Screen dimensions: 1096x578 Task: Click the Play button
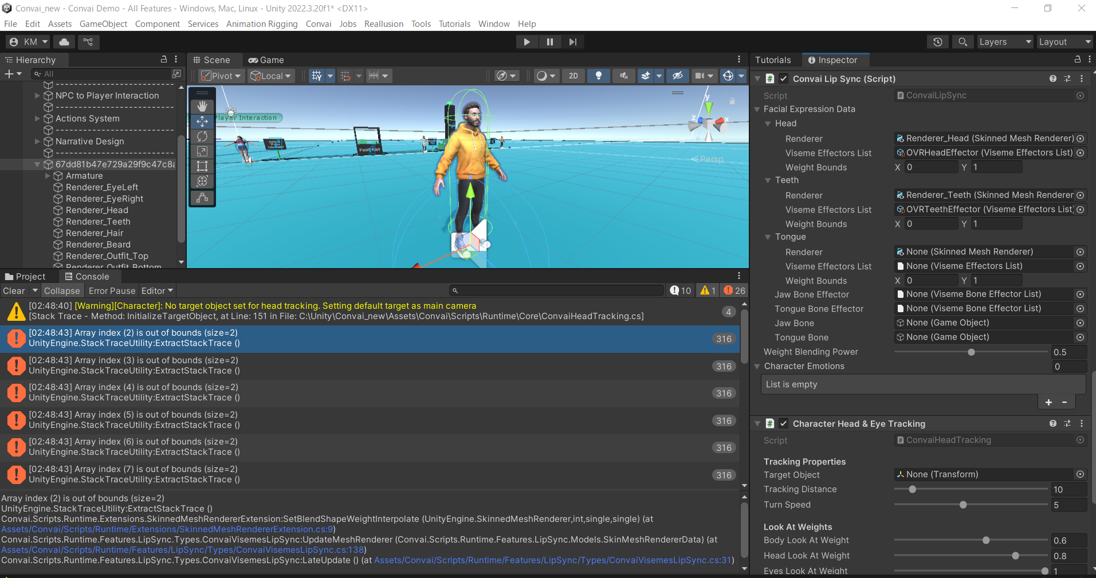[x=527, y=42]
